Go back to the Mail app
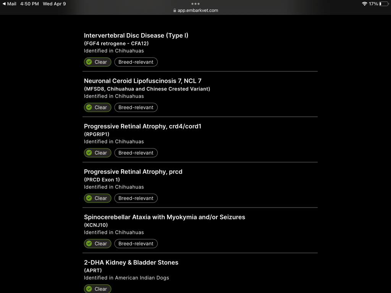The height and width of the screenshot is (293, 391). 9,4
